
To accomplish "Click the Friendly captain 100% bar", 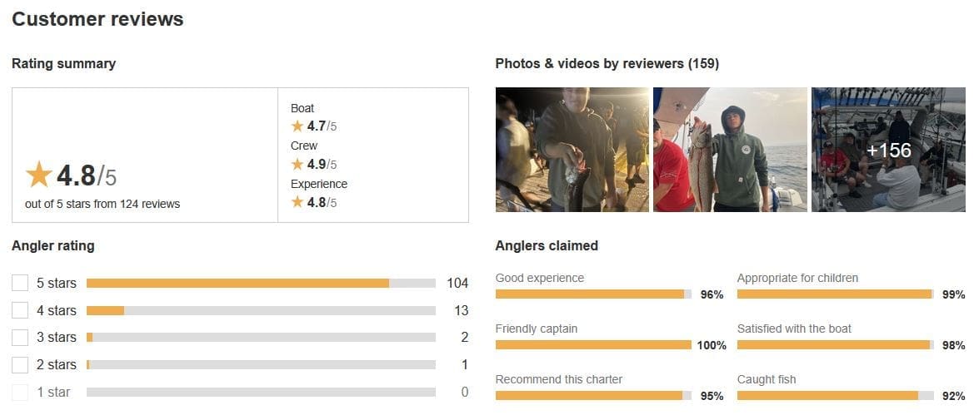I will 593,344.
